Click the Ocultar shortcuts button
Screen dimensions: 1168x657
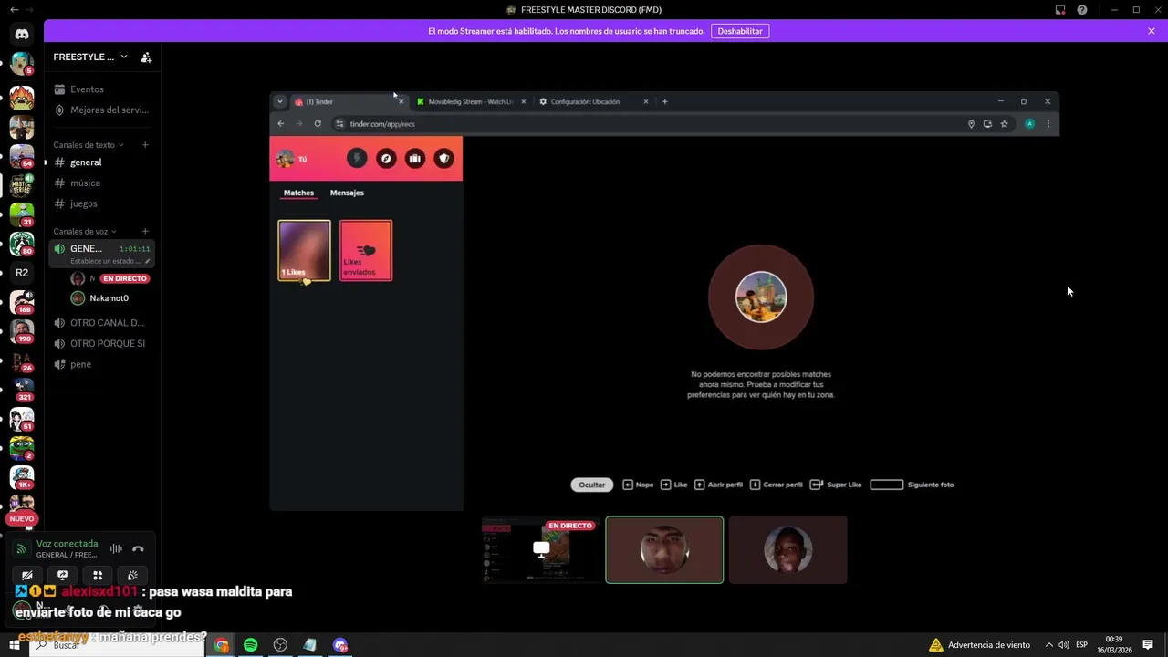click(592, 485)
